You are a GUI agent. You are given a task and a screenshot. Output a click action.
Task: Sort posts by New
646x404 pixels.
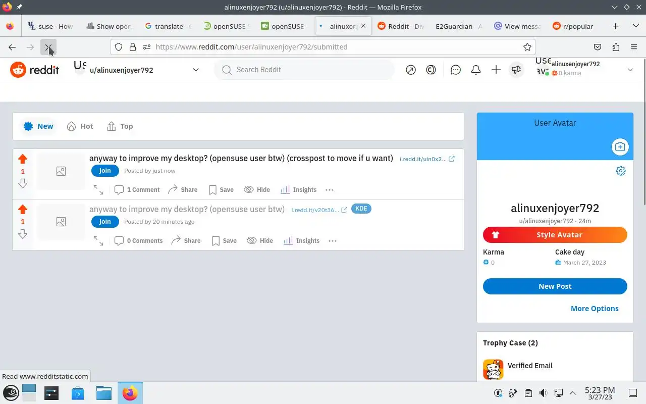click(38, 126)
